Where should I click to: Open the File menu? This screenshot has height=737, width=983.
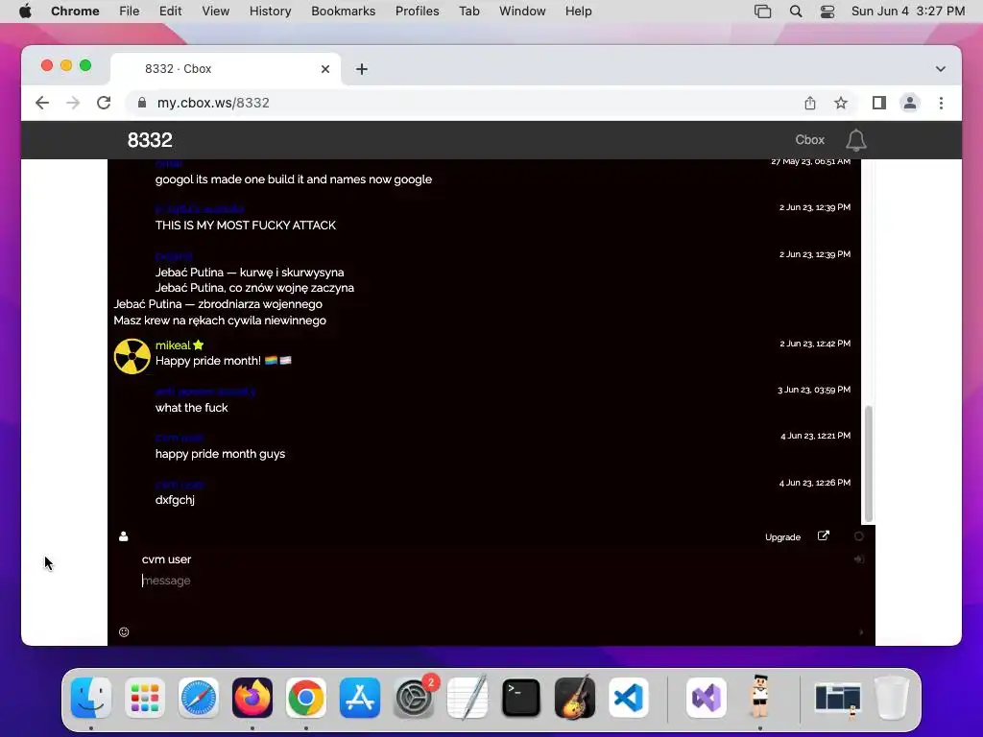[130, 12]
